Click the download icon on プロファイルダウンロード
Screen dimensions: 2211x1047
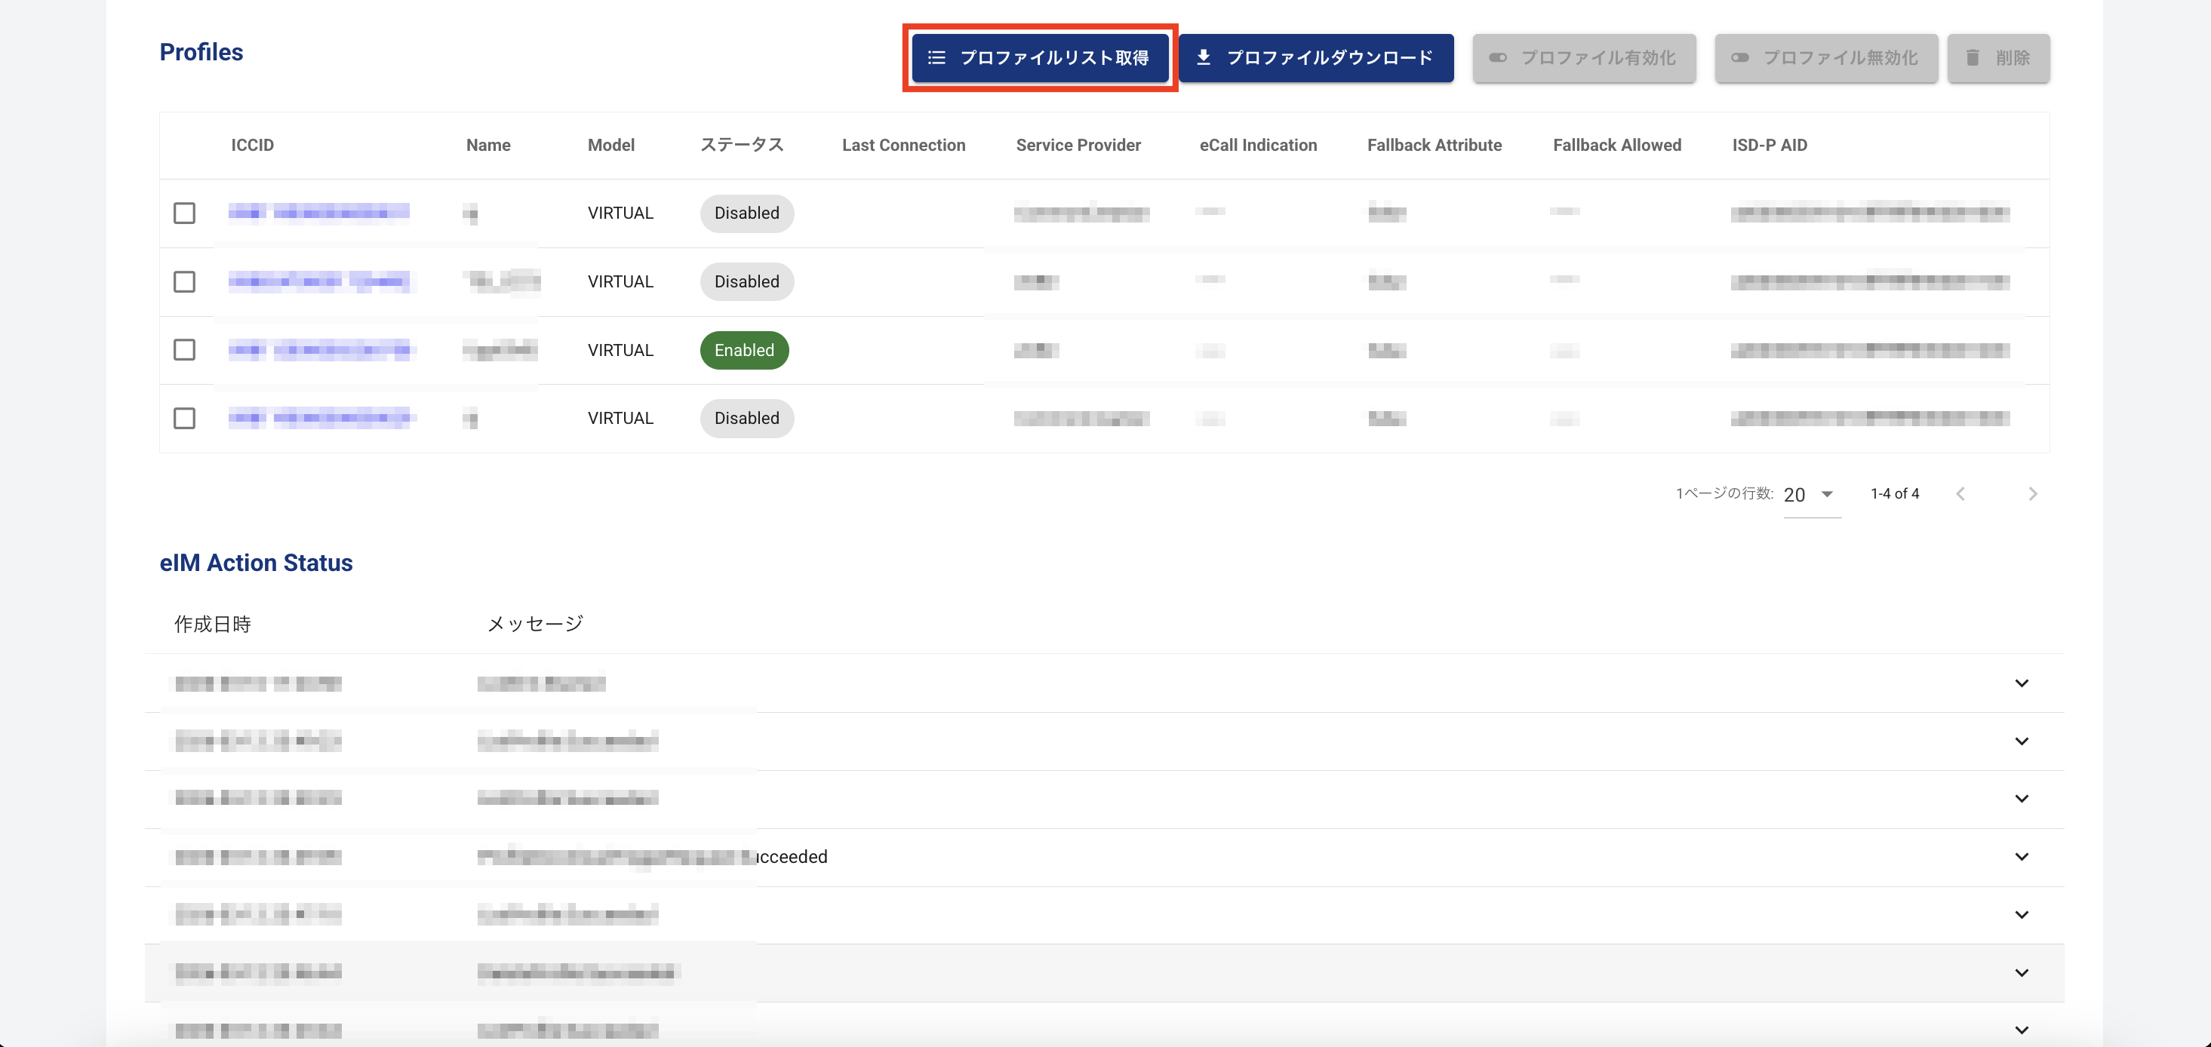coord(1204,57)
